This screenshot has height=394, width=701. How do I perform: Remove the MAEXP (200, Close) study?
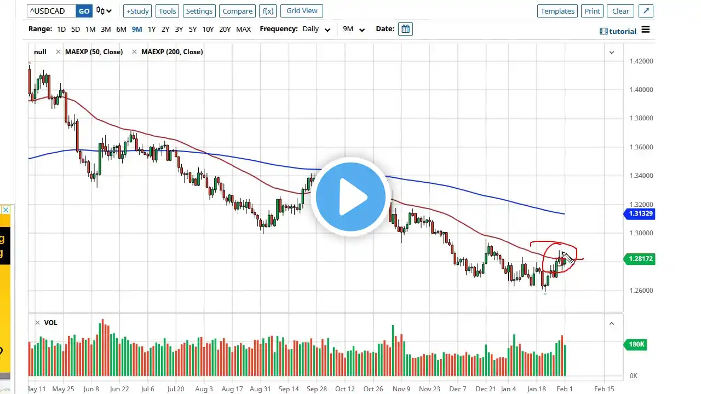(x=135, y=51)
